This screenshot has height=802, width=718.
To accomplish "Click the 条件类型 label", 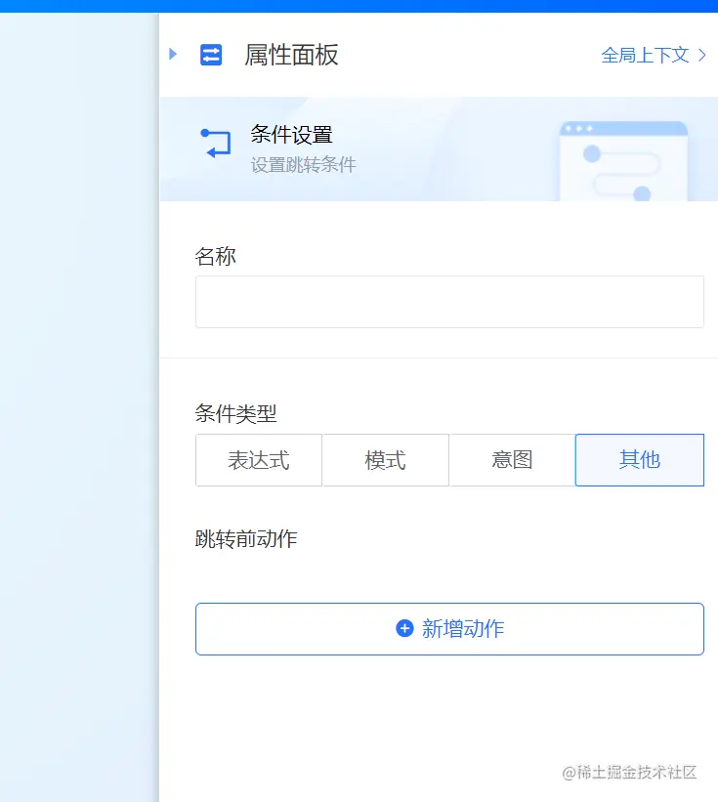I will pos(235,413).
